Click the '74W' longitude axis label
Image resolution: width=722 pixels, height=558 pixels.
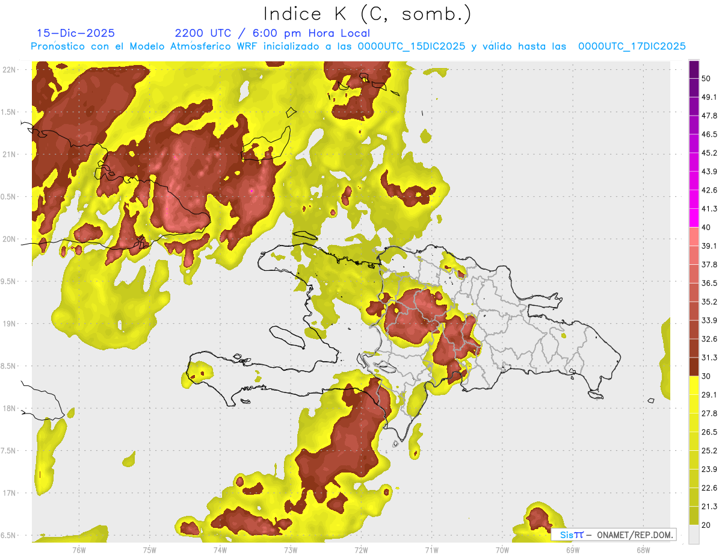pyautogui.click(x=220, y=550)
